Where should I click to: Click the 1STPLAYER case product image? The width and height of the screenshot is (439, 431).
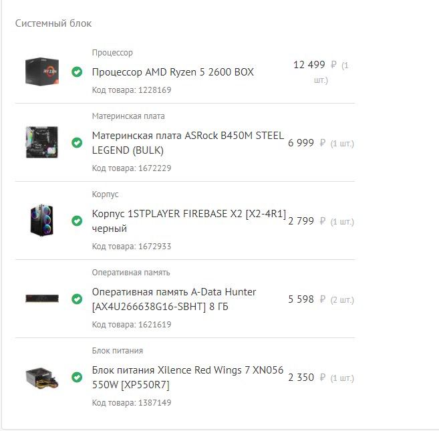click(41, 220)
